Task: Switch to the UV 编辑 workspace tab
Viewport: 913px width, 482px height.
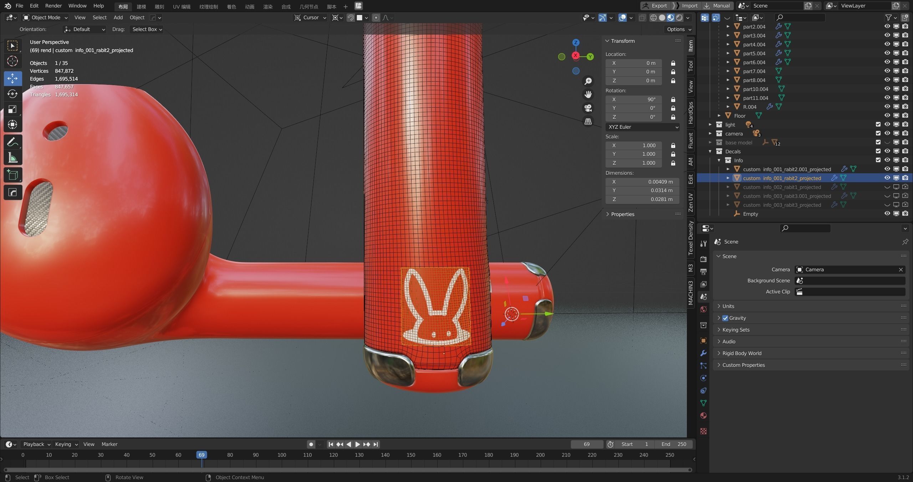Action: pos(182,6)
